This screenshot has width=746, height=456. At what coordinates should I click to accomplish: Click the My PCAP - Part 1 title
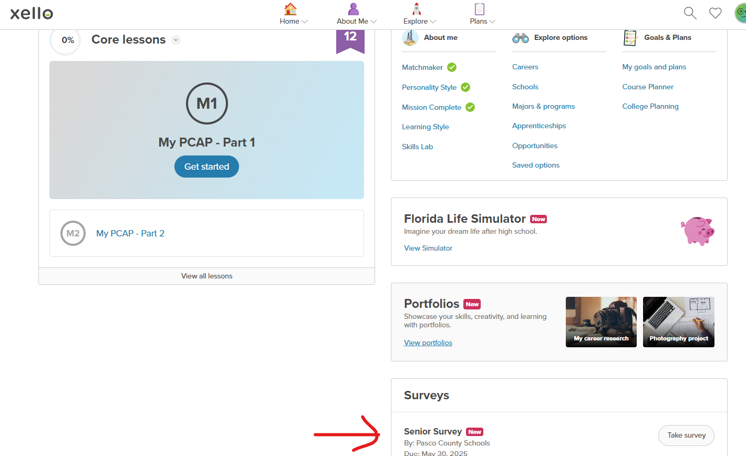click(x=206, y=142)
